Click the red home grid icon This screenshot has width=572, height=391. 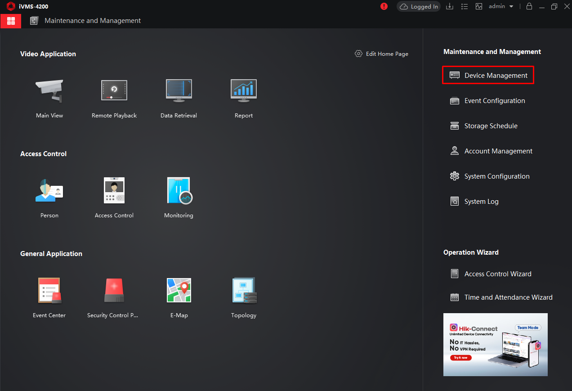(x=11, y=21)
